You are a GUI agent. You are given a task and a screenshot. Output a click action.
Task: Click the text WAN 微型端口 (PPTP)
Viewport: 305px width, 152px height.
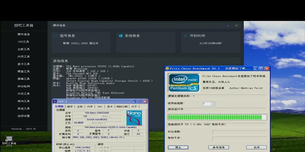click(x=81, y=85)
